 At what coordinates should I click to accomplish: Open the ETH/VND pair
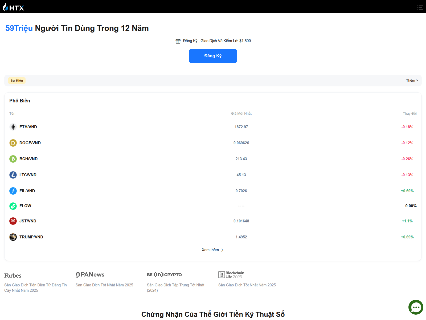point(28,127)
